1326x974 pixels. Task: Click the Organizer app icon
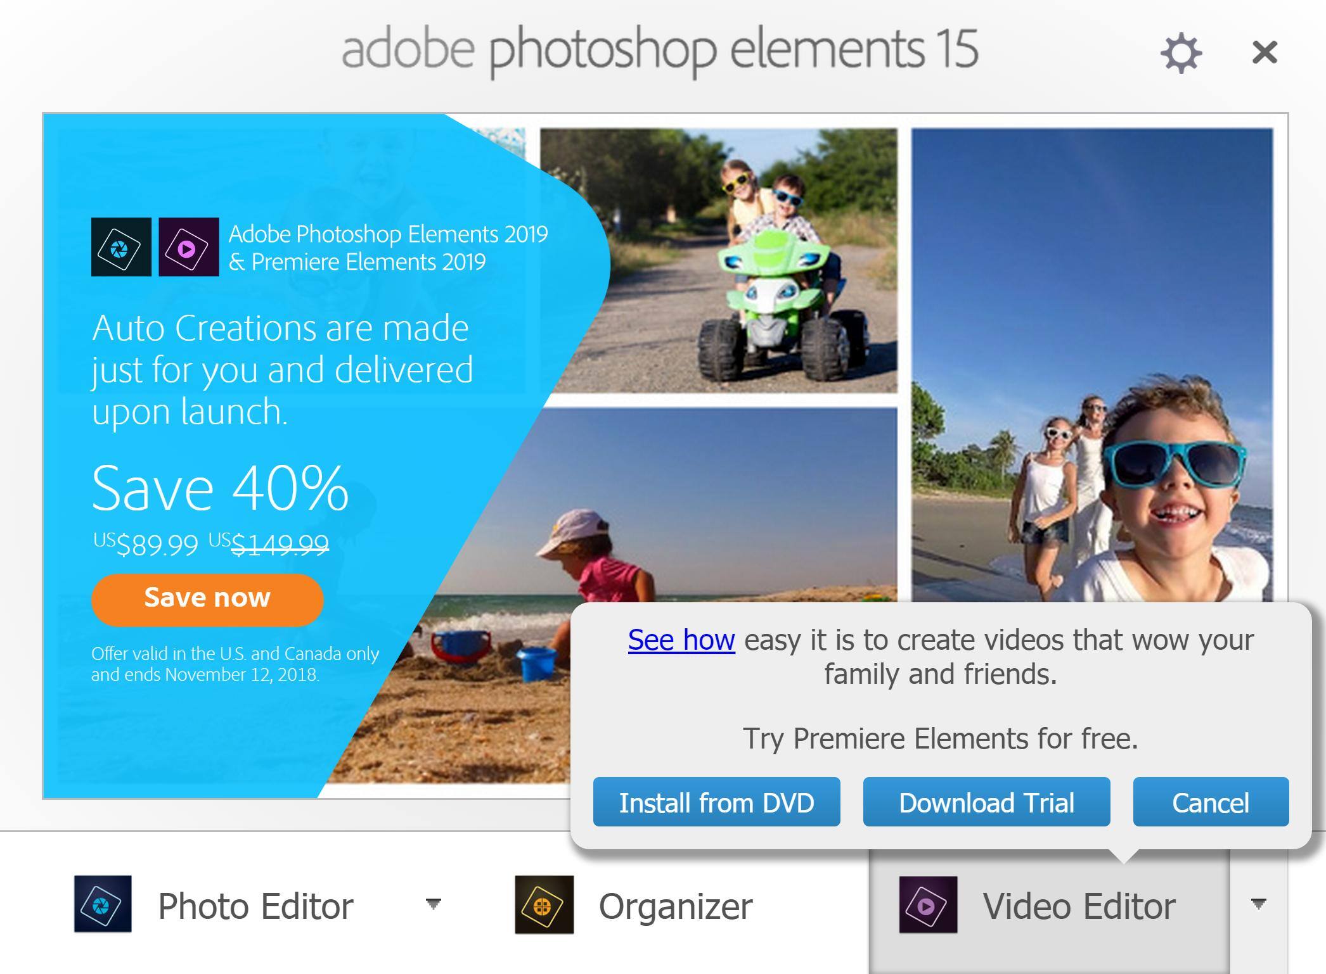point(544,904)
